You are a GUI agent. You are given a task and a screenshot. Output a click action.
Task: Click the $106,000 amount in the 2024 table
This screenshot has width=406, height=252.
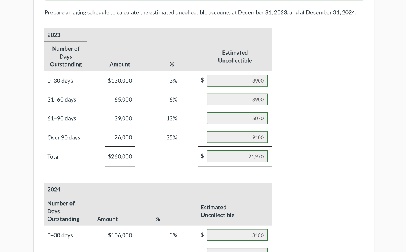pos(120,235)
